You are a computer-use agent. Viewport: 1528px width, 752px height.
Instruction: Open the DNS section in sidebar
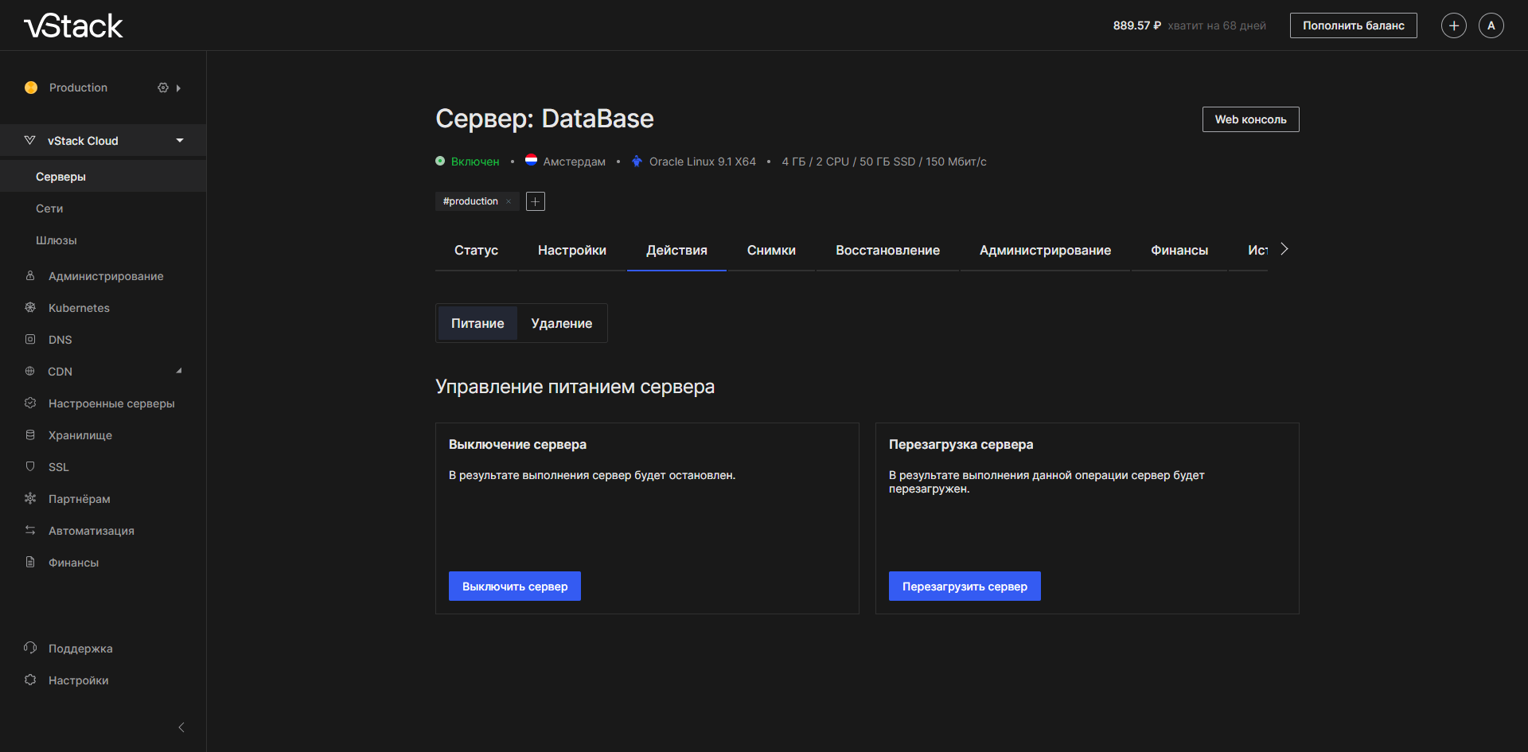pyautogui.click(x=60, y=340)
